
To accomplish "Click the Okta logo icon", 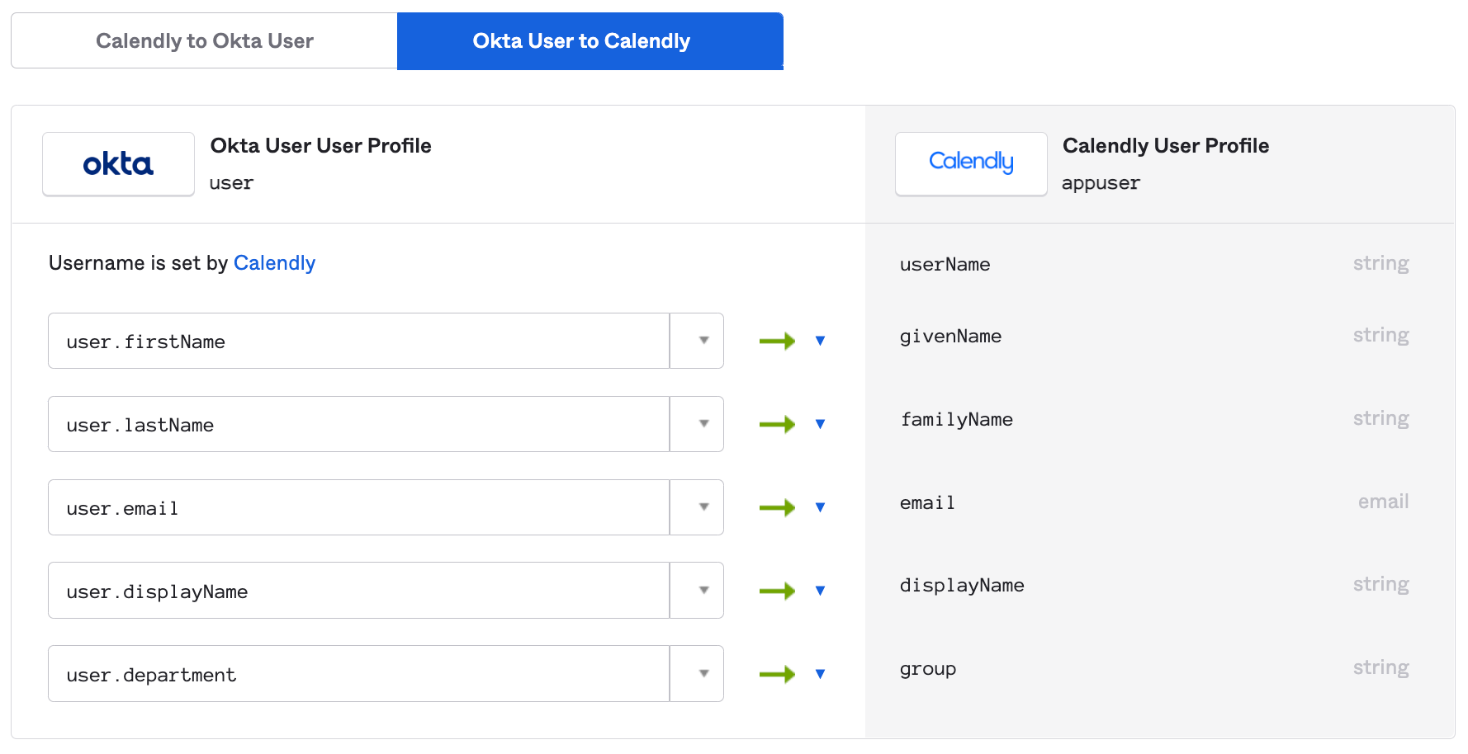I will click(118, 164).
